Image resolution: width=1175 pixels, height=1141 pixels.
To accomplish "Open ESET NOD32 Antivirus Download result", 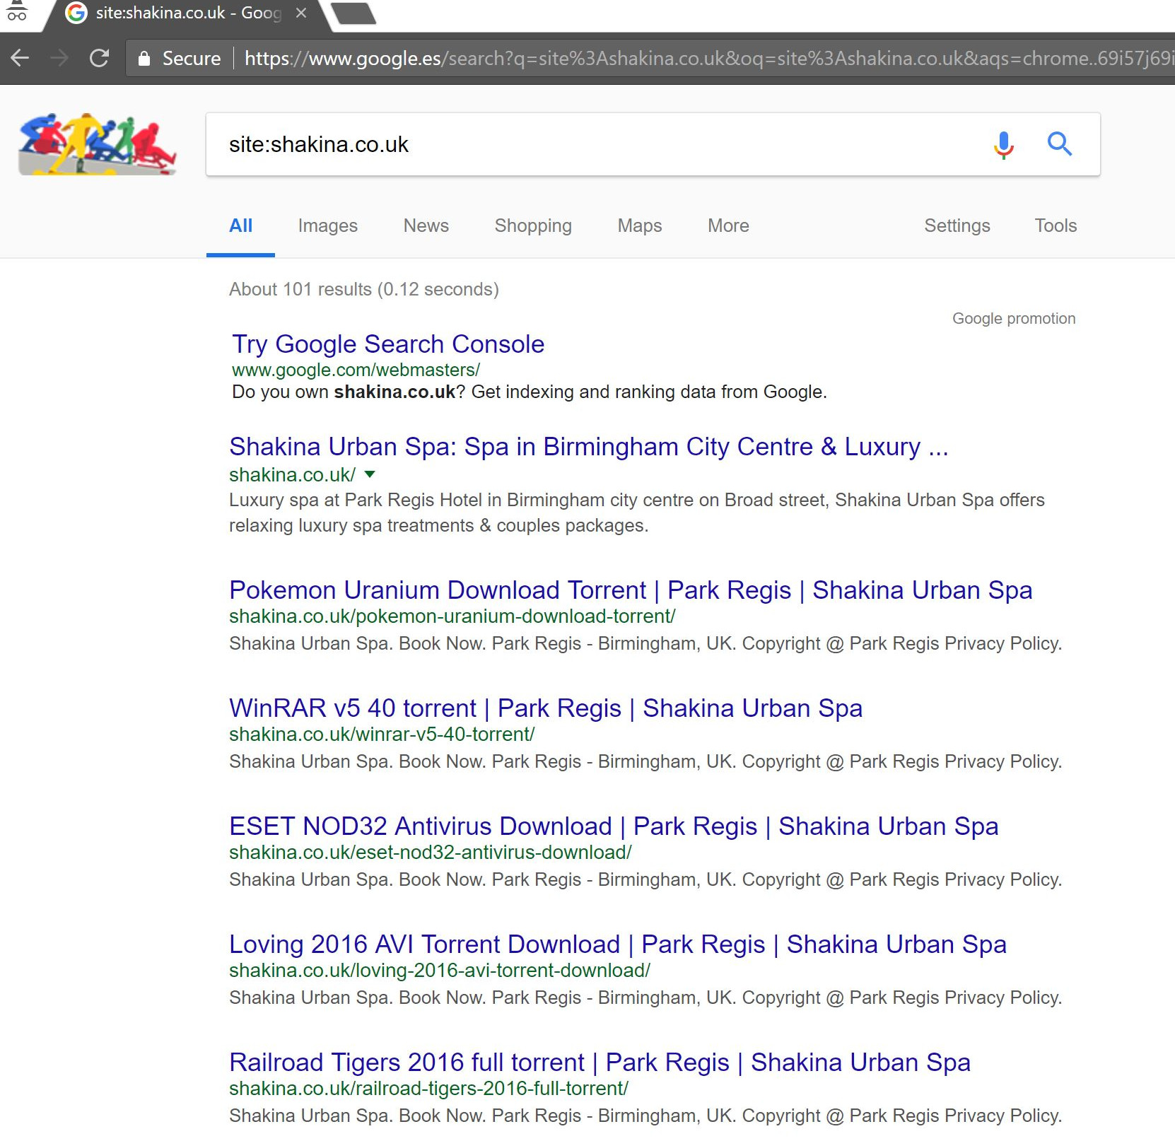I will (614, 826).
